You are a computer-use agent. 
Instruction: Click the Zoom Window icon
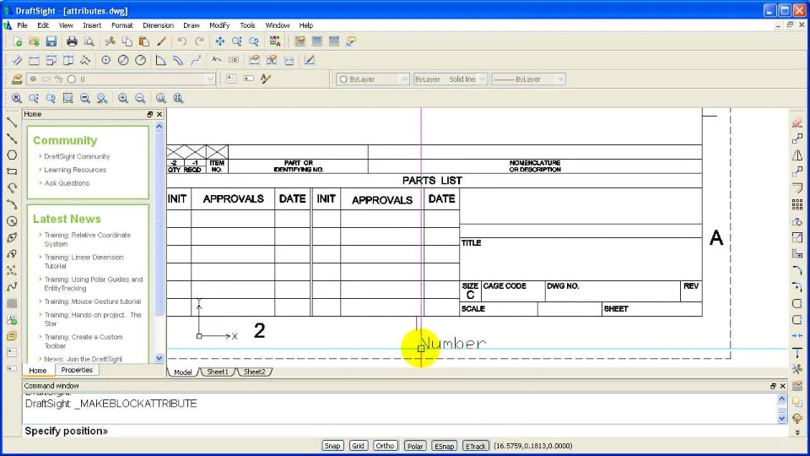point(67,98)
